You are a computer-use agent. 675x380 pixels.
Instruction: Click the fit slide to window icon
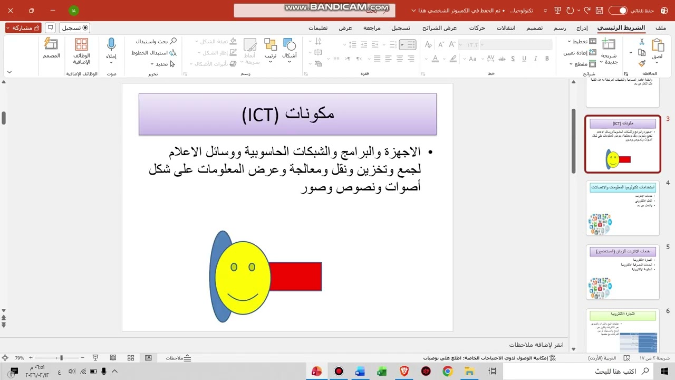[x=5, y=358]
